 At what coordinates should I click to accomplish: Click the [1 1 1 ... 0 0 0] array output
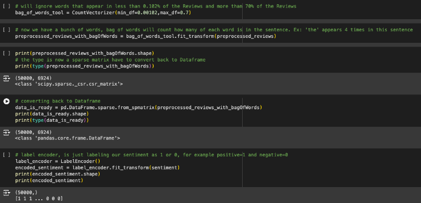(39, 199)
